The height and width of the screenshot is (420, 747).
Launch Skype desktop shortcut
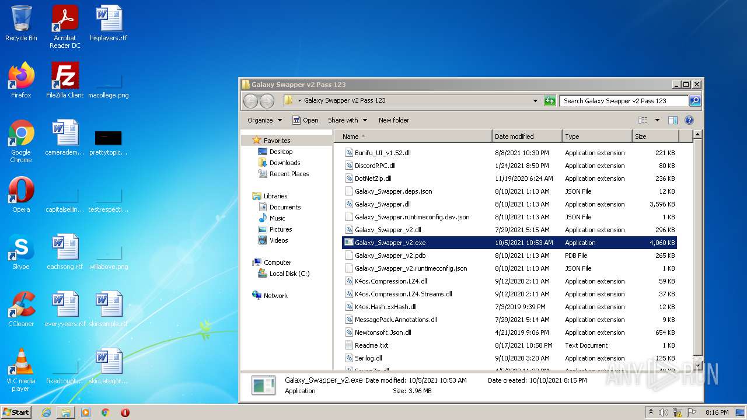click(x=21, y=252)
